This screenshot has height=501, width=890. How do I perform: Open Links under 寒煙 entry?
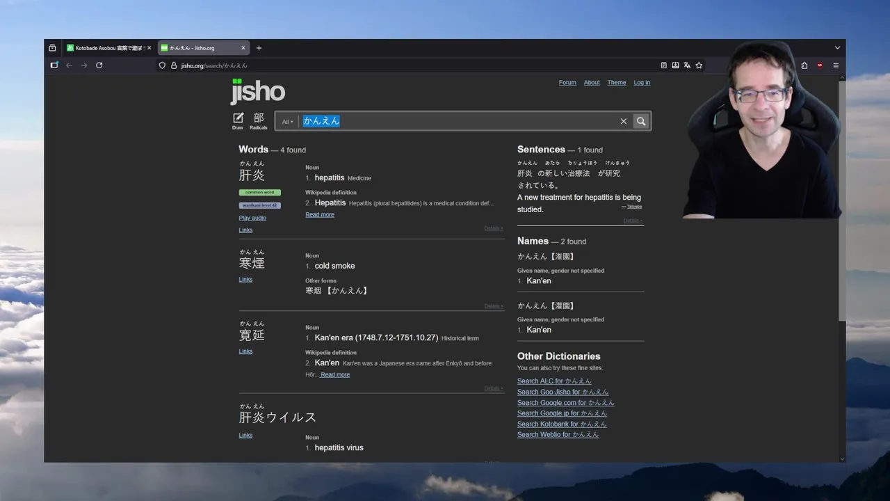point(245,280)
